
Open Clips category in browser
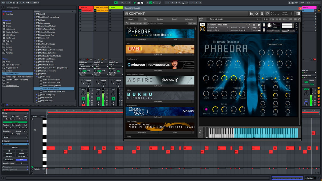[8, 44]
